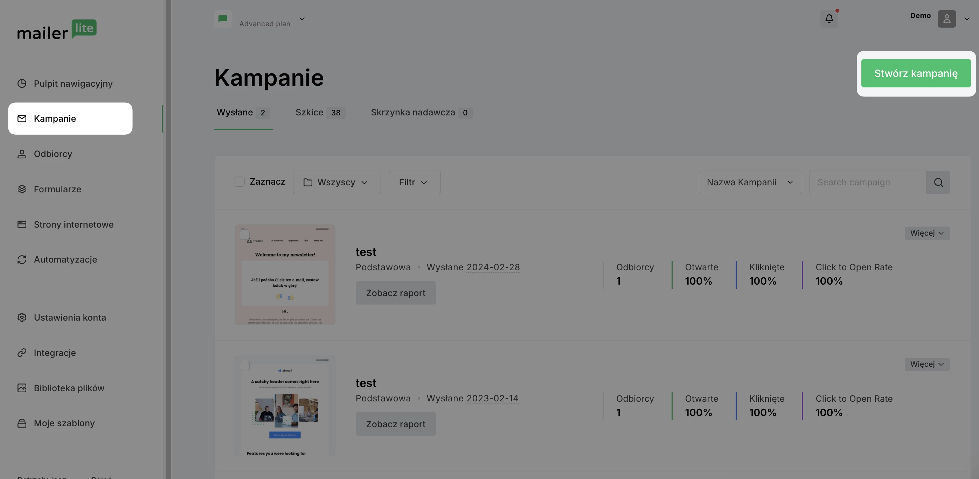979x479 pixels.
Task: Click the notification bell icon
Action: coord(829,19)
